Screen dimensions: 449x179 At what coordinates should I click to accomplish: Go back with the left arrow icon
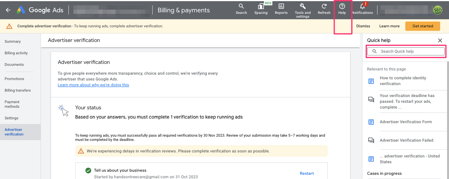click(8, 10)
